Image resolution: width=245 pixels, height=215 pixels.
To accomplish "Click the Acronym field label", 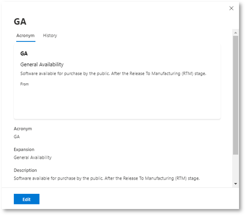I will [23, 128].
